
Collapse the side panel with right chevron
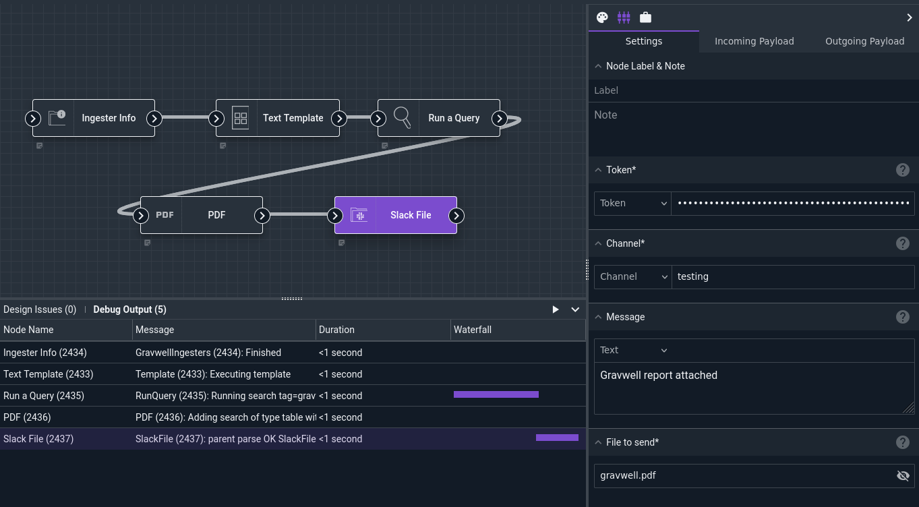pos(909,18)
